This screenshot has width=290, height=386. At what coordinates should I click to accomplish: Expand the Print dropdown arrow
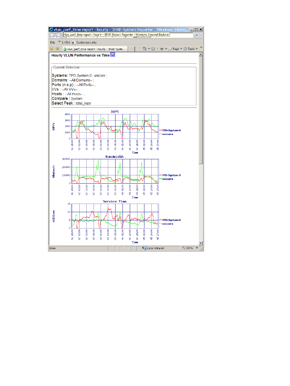[166, 49]
